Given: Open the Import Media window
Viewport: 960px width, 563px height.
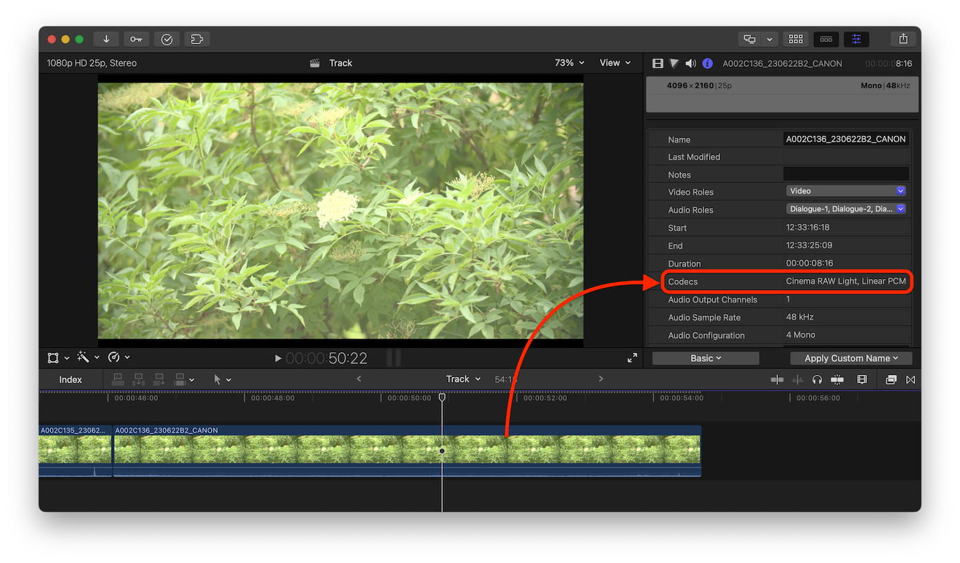Looking at the screenshot, I should pyautogui.click(x=106, y=39).
